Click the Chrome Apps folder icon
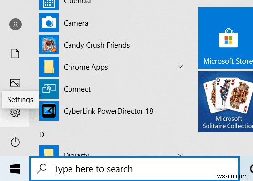 (49, 67)
